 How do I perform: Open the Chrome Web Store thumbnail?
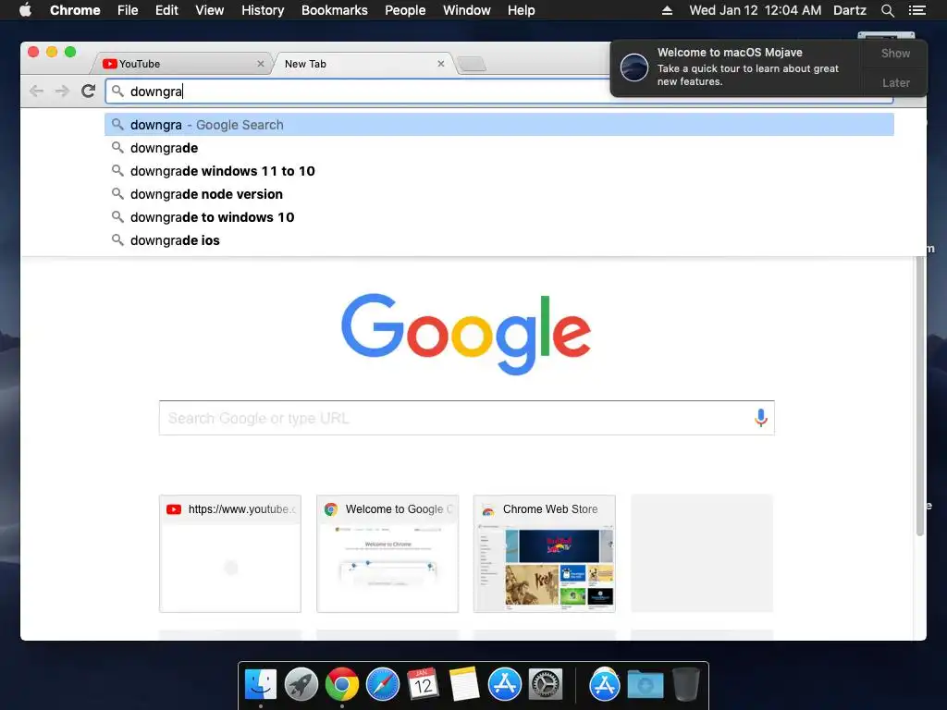(x=544, y=554)
